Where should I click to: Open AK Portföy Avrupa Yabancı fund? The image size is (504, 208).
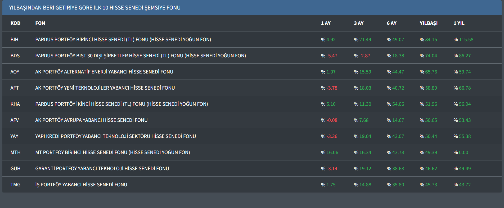pyautogui.click(x=91, y=120)
